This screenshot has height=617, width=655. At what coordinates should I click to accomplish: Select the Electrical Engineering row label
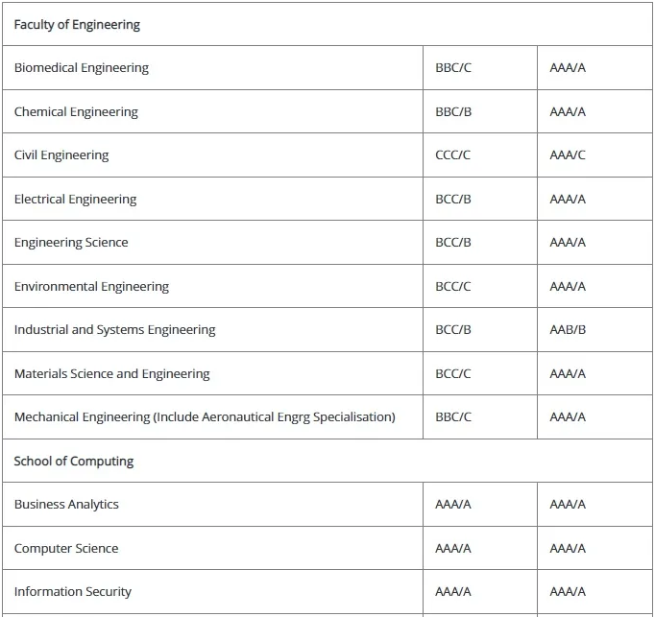(x=75, y=200)
